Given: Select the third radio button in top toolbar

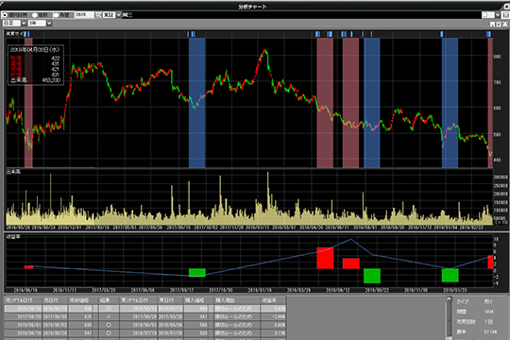Looking at the screenshot, I should tap(57, 15).
